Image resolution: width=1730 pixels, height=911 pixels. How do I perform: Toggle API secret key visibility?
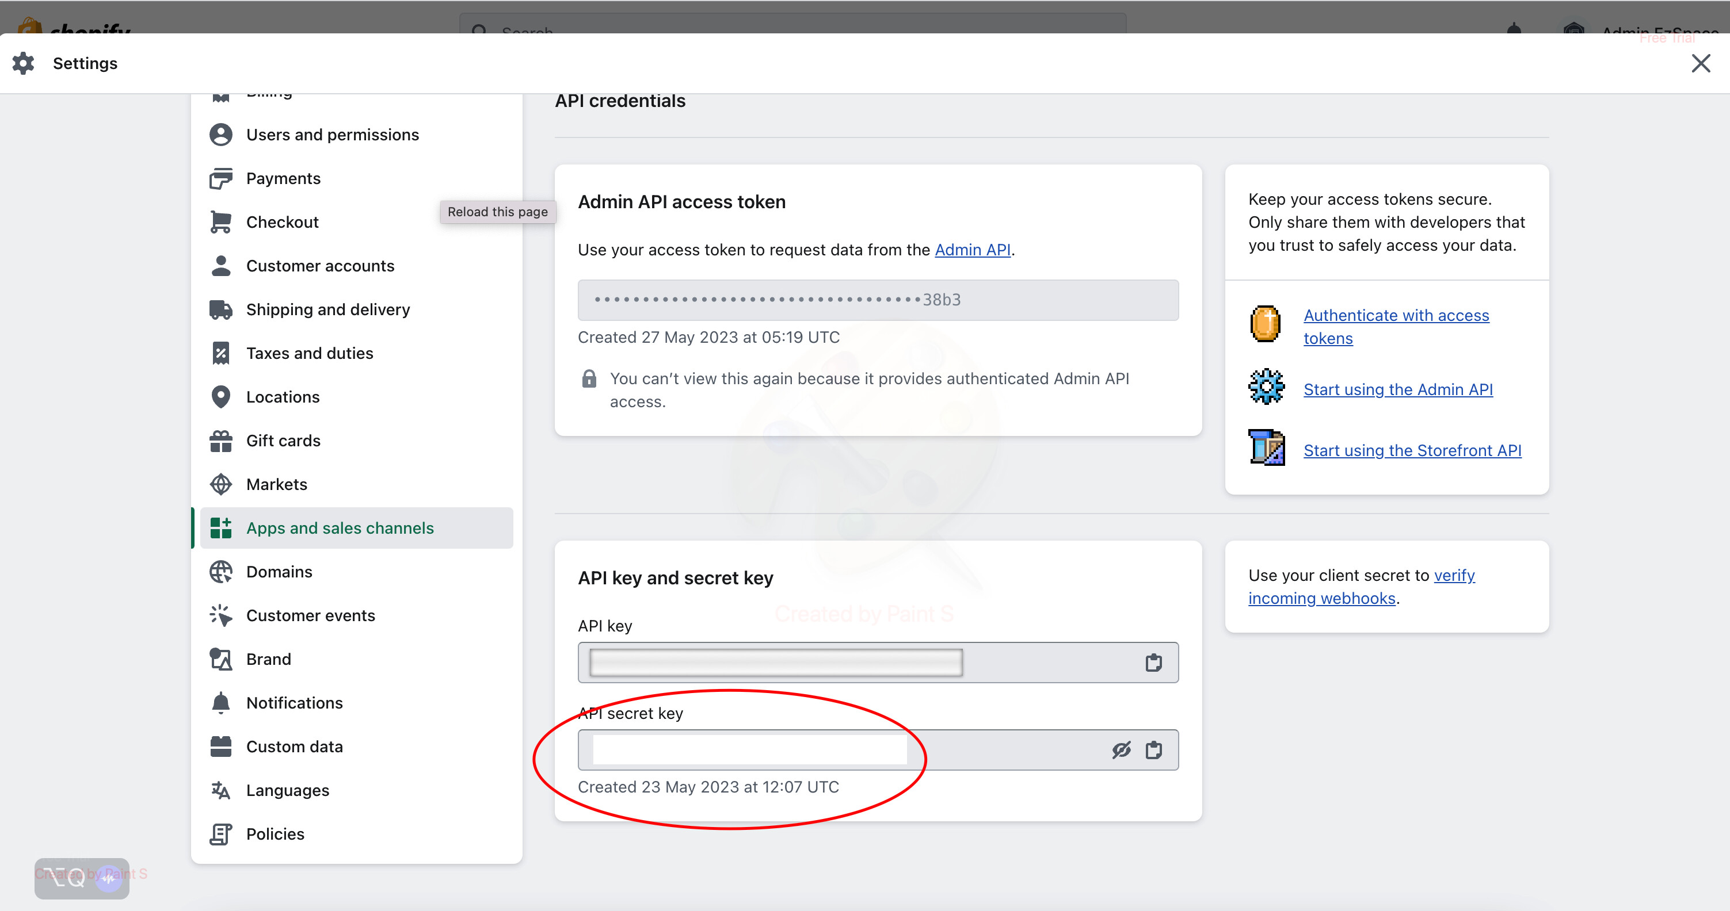pos(1121,750)
